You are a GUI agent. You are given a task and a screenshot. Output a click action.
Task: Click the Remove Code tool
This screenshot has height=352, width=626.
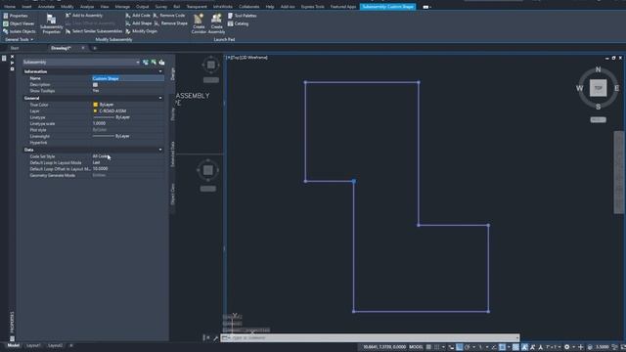tap(169, 16)
